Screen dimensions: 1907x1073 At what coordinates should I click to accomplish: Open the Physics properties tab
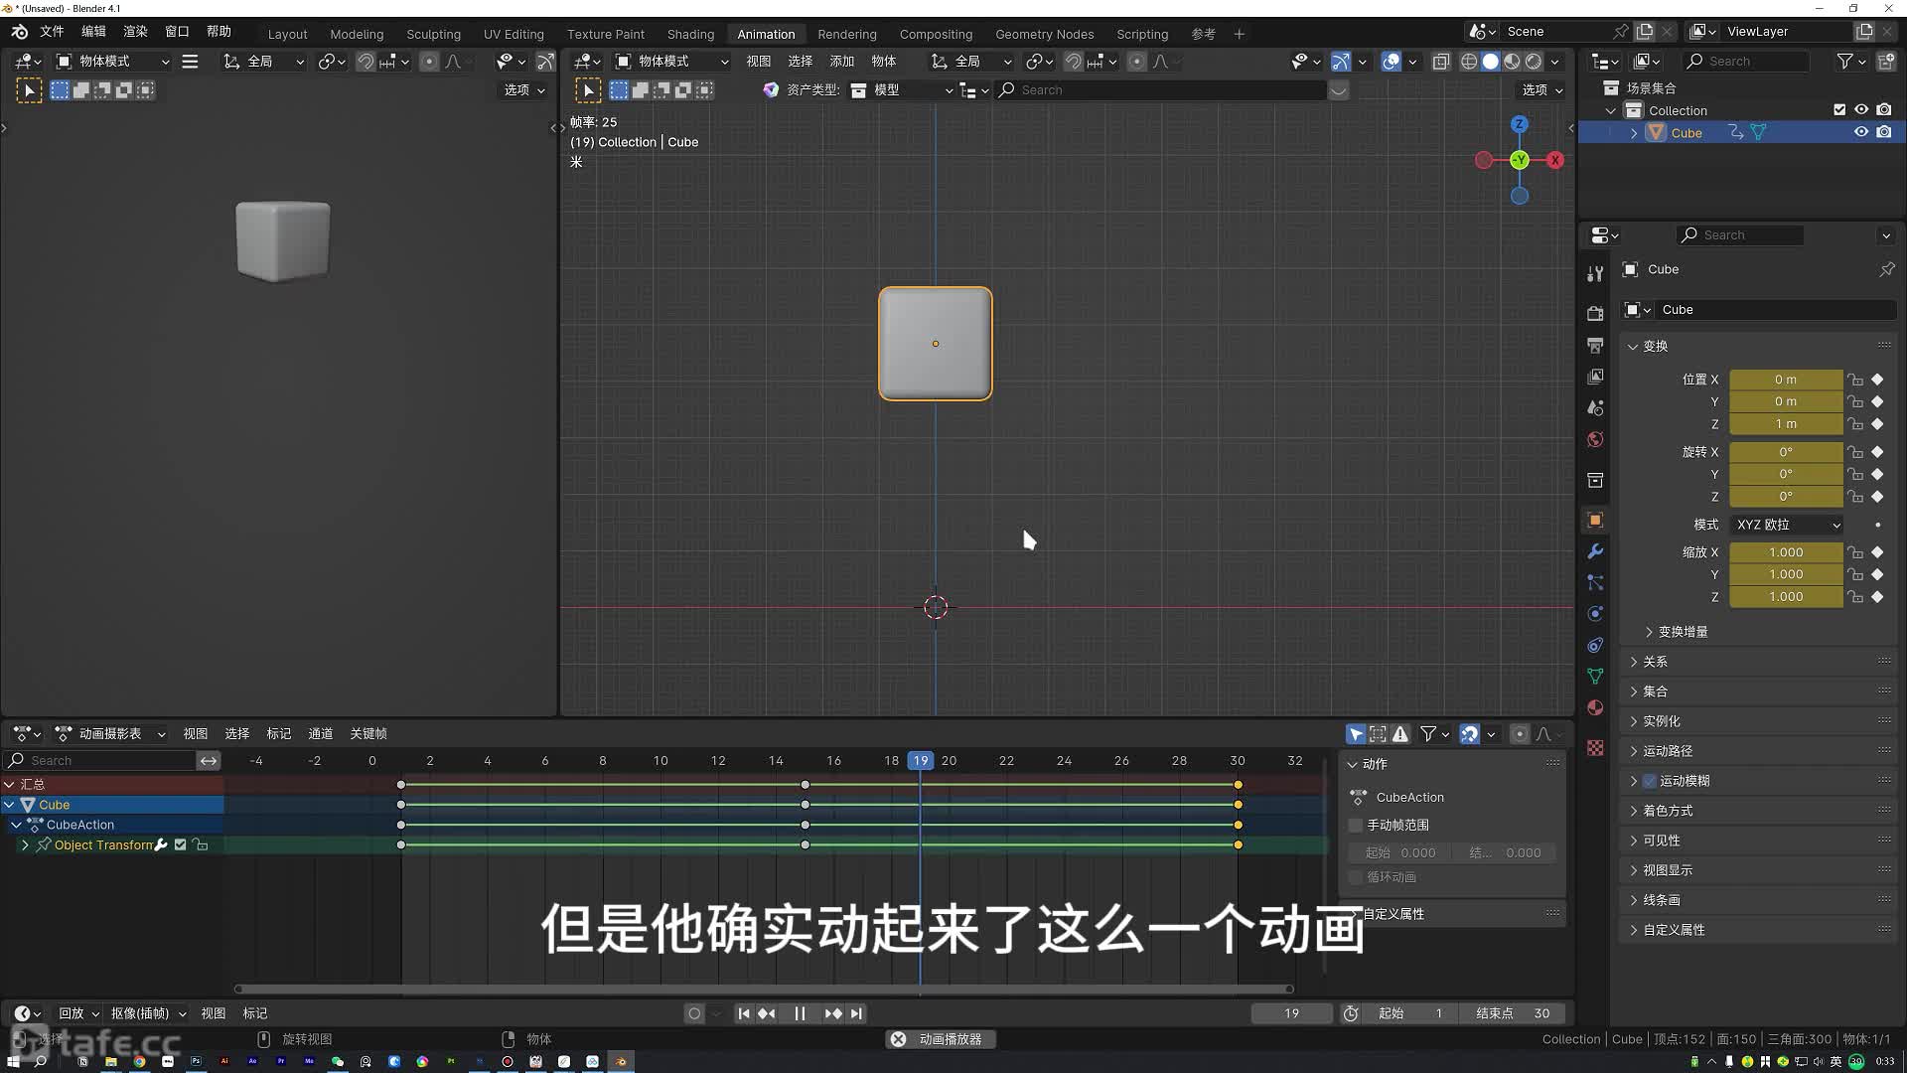tap(1595, 614)
